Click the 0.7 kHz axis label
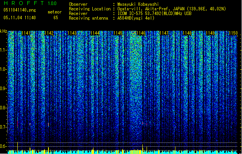 click(3, 127)
